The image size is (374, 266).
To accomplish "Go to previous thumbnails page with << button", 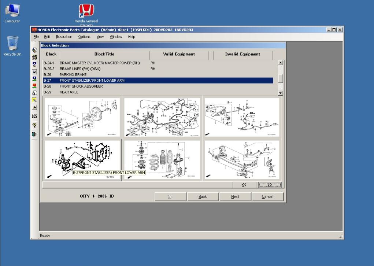I will 244,185.
